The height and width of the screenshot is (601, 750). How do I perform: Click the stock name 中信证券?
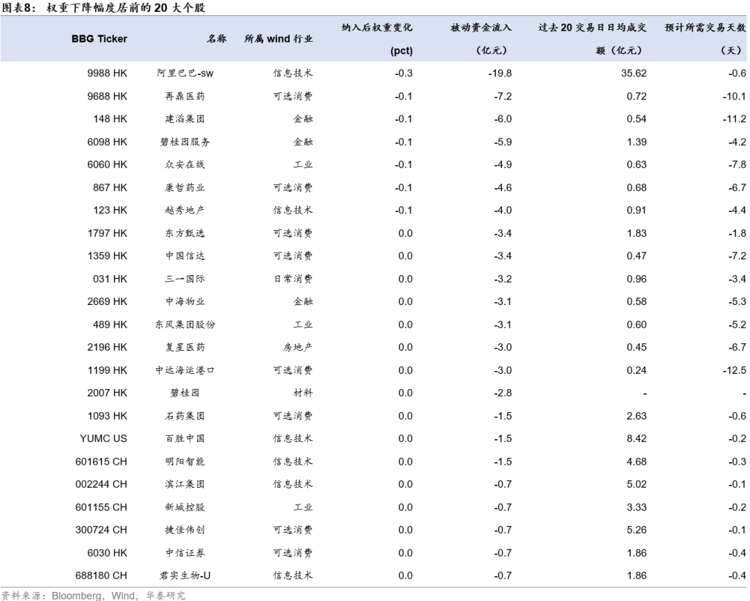click(185, 553)
